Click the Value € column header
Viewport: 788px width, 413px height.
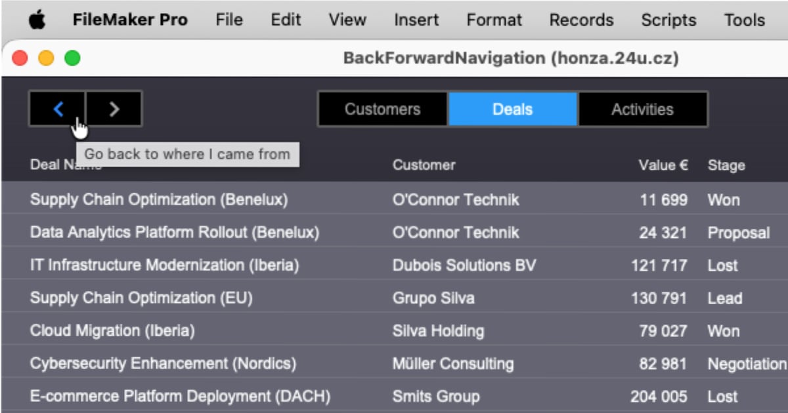[x=663, y=165]
